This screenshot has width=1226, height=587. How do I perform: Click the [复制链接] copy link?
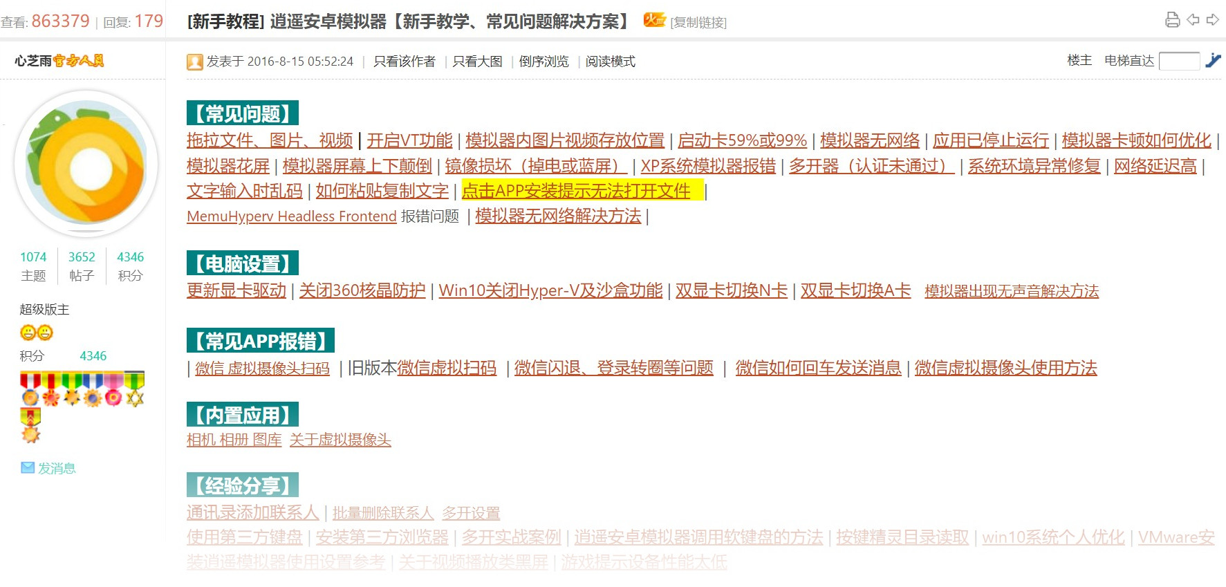698,22
